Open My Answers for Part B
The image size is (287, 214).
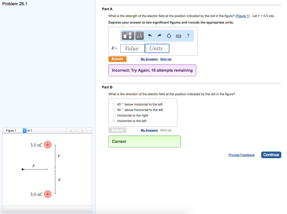[149, 130]
